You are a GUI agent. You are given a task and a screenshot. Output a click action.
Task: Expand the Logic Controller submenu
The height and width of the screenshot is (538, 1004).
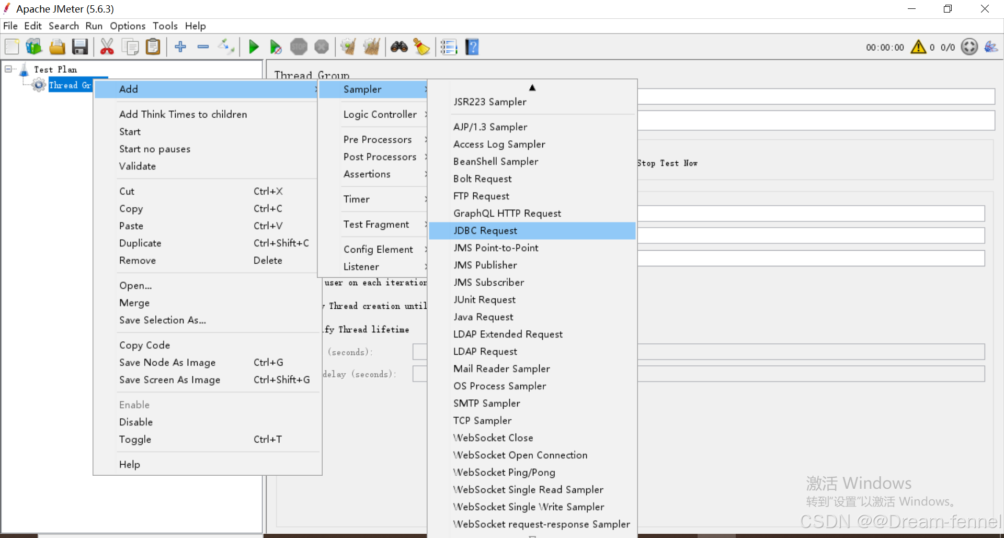coord(374,114)
